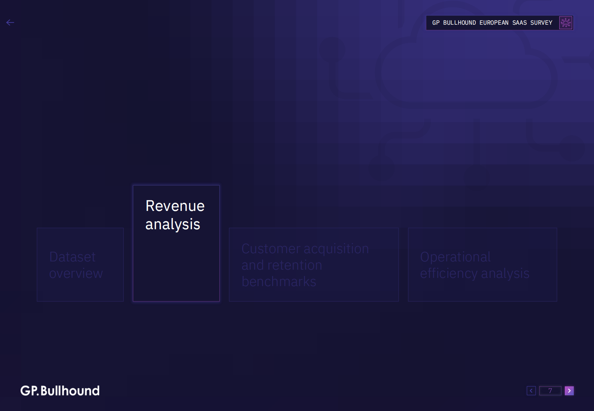Image resolution: width=594 pixels, height=411 pixels.
Task: Go to the next page with right chevron
Action: tap(569, 391)
